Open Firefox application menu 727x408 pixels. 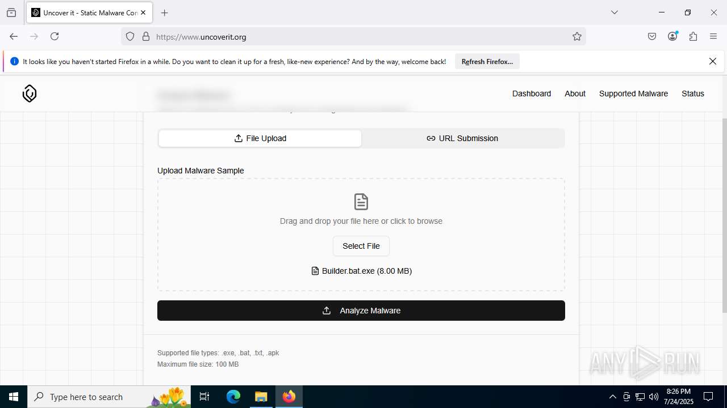click(713, 36)
